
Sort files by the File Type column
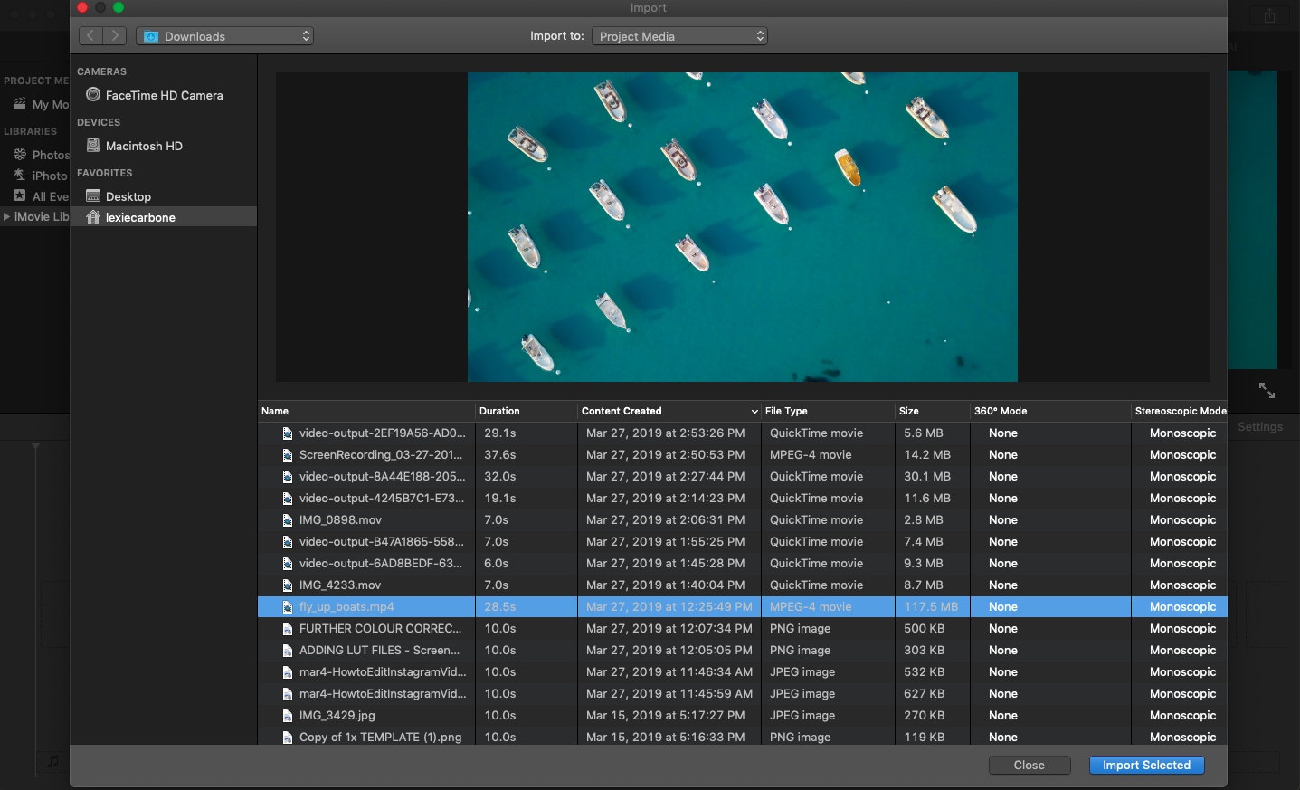point(786,411)
